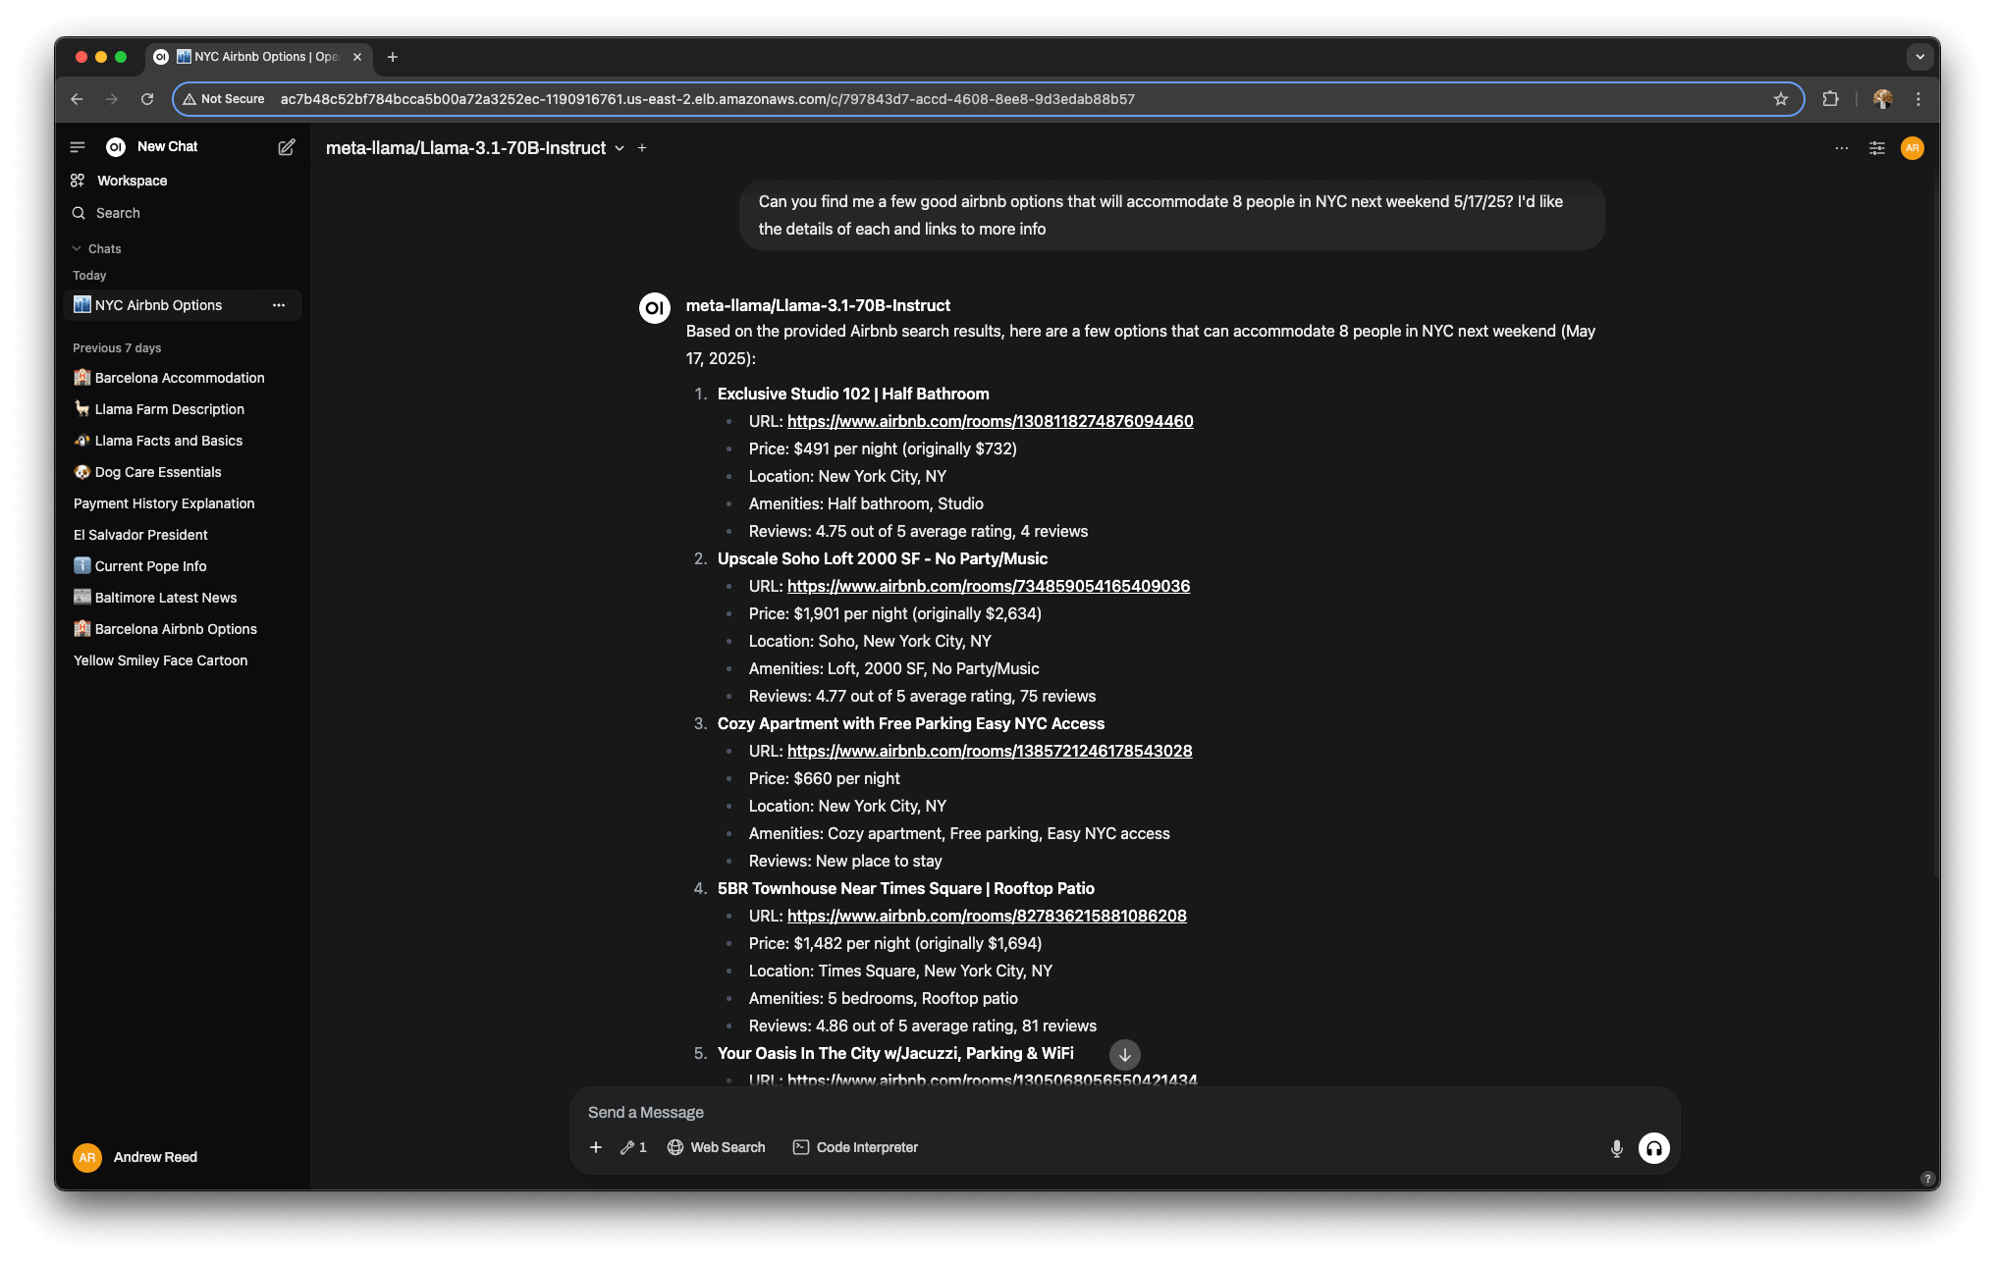Click the microphone dictation icon

click(1616, 1148)
